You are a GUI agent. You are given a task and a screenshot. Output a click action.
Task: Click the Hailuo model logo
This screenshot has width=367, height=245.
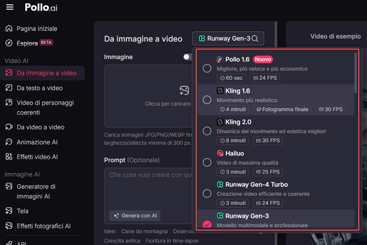(220, 153)
